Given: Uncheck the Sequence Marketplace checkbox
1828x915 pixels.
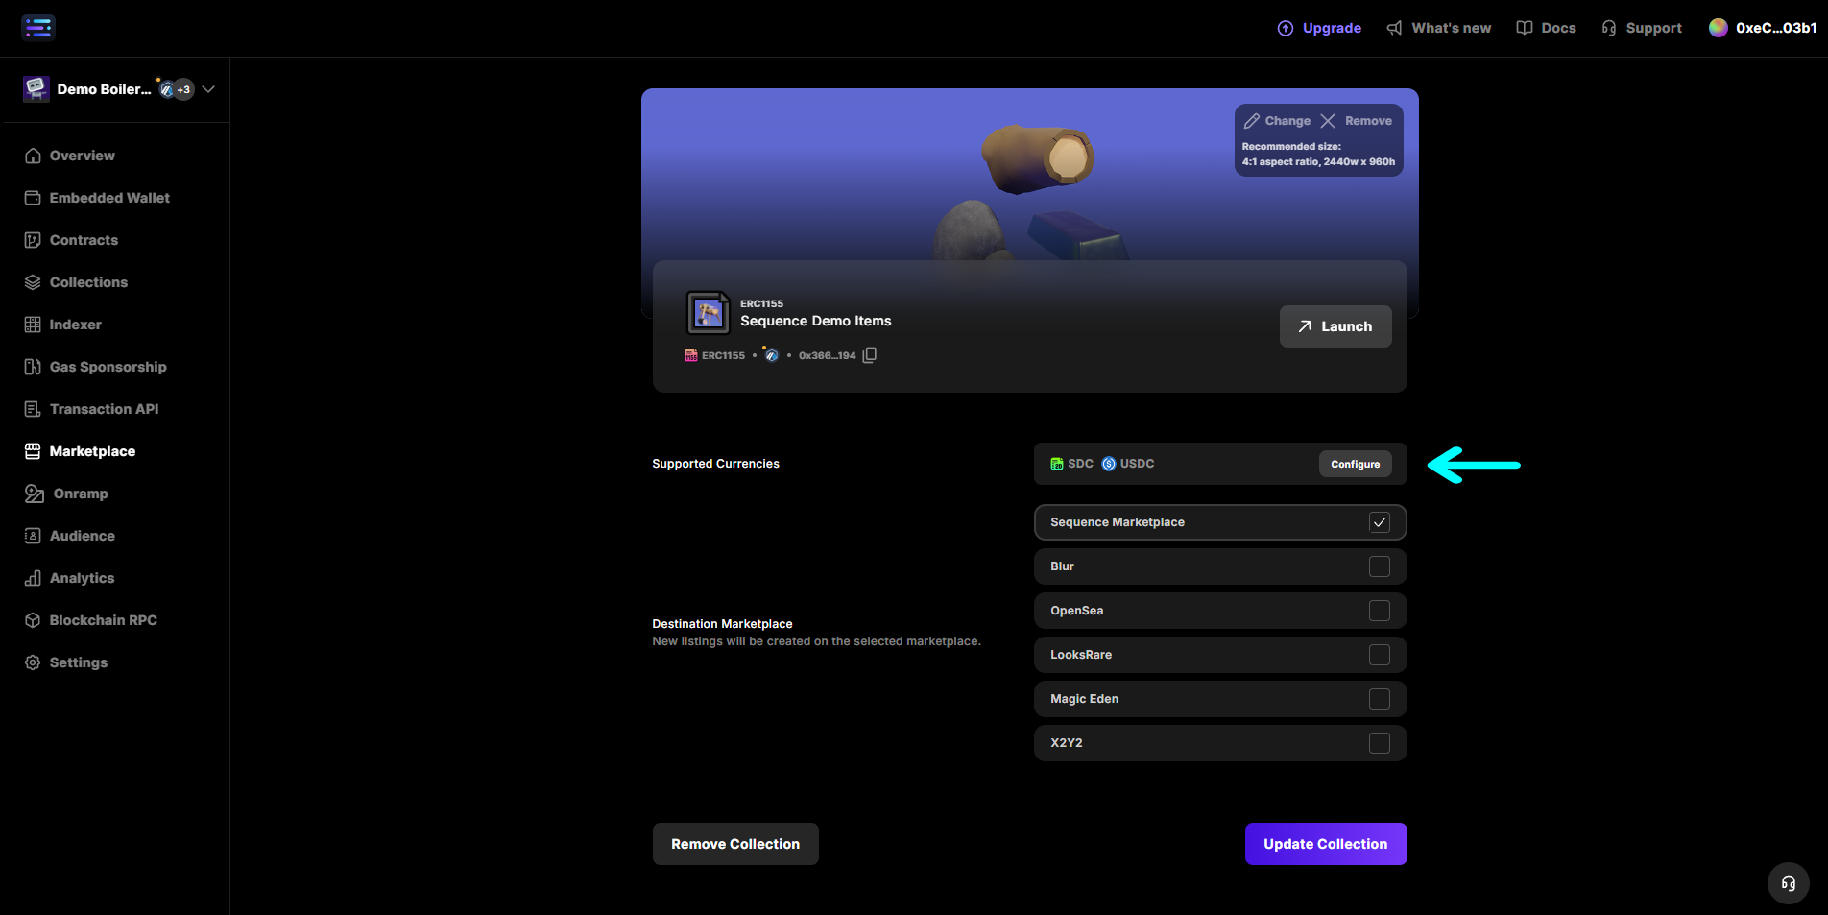Looking at the screenshot, I should click(1380, 522).
